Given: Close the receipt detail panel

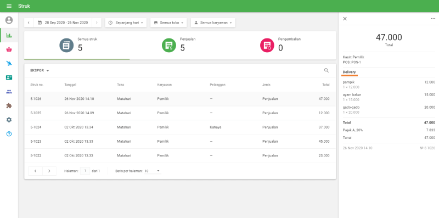Looking at the screenshot, I should tap(345, 19).
